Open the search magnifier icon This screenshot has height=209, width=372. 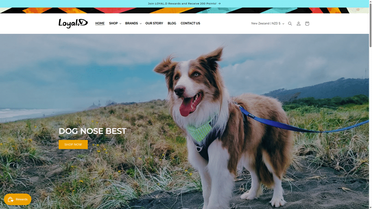tap(290, 24)
